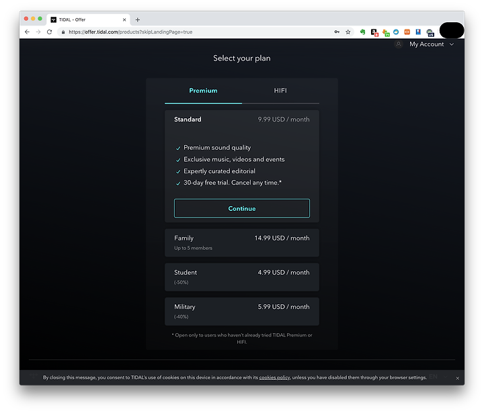This screenshot has width=484, height=413.
Task: Go back using browser back arrow
Action: (27, 32)
